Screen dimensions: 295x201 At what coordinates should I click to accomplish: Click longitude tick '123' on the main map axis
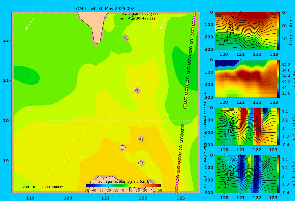coord(181,198)
